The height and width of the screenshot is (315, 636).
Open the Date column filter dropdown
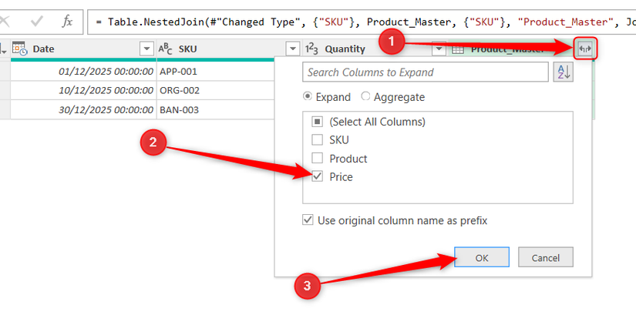pos(146,49)
